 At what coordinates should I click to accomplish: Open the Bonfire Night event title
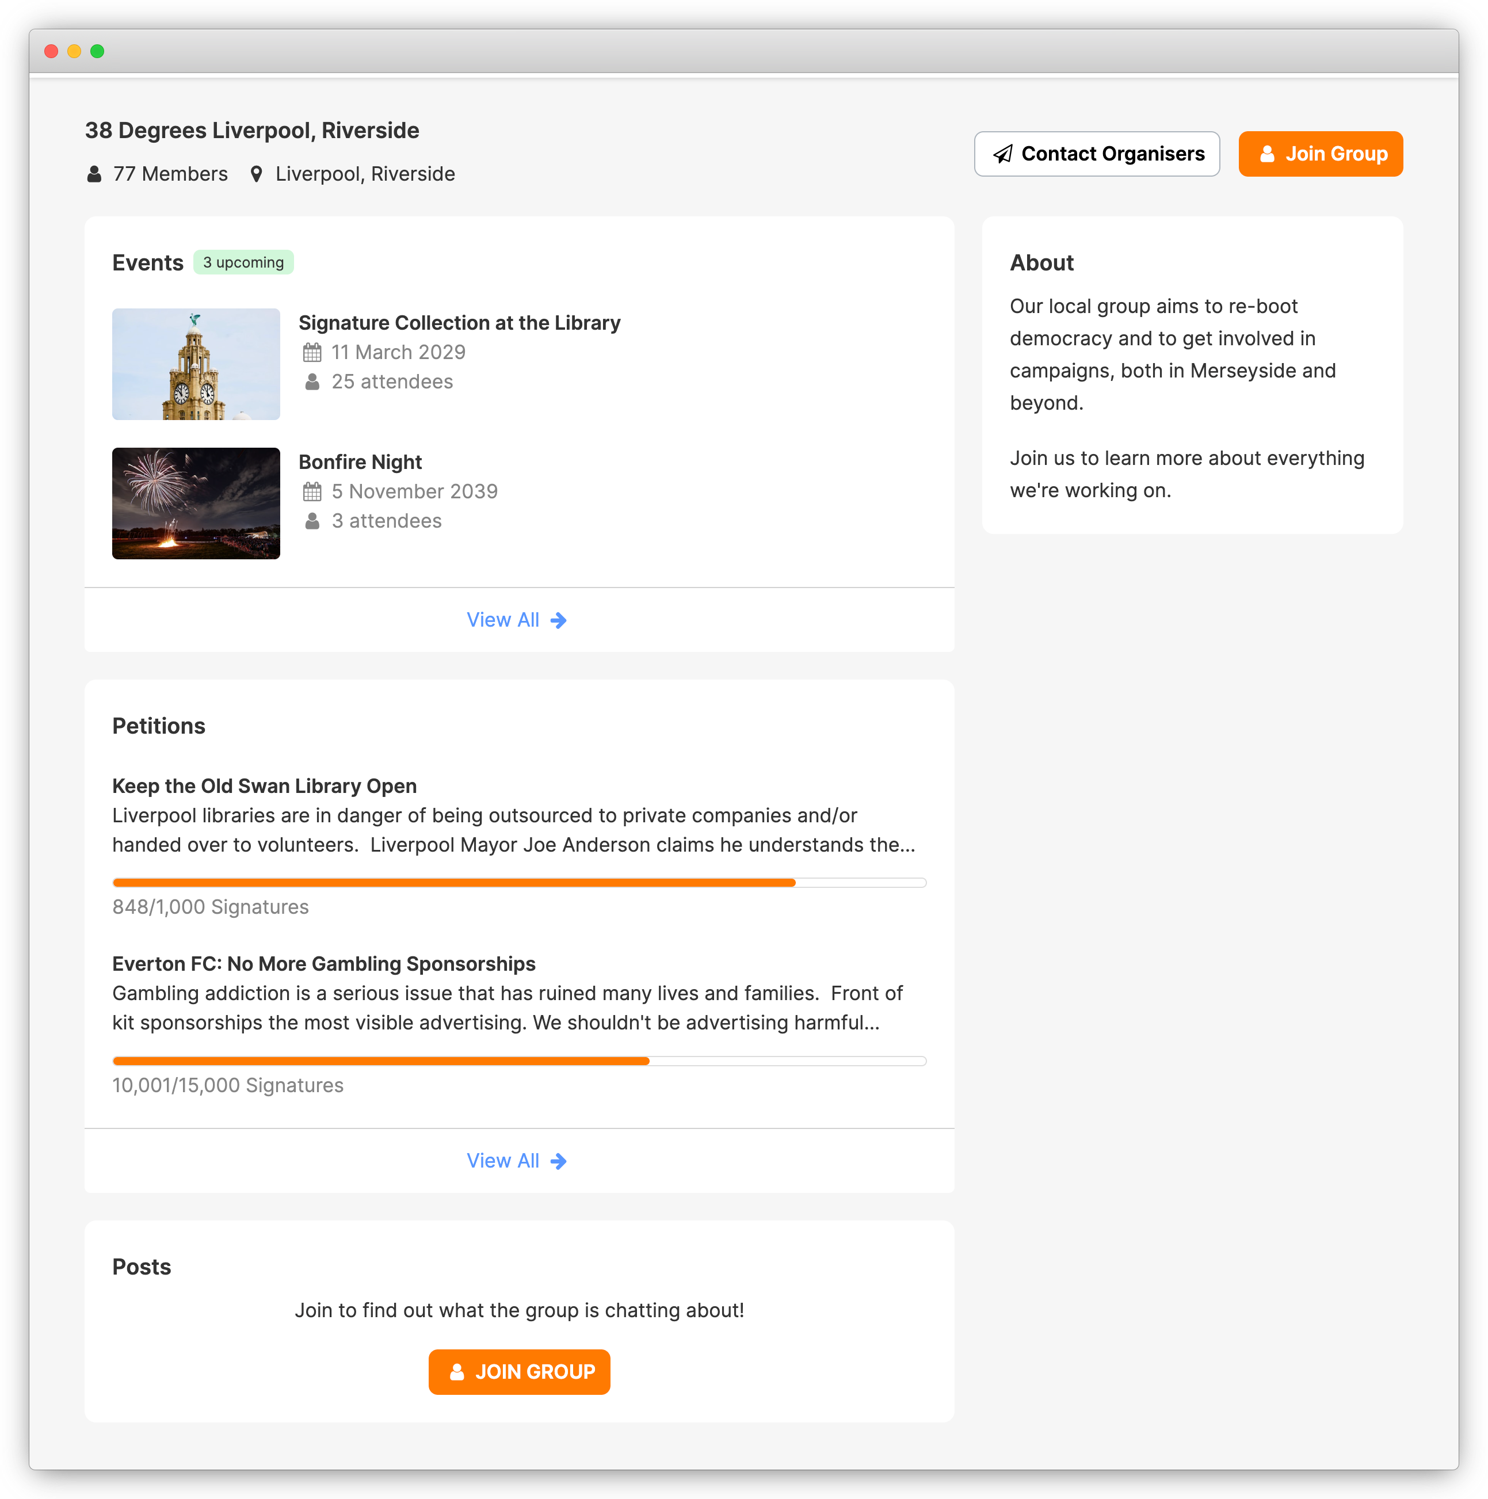point(360,463)
